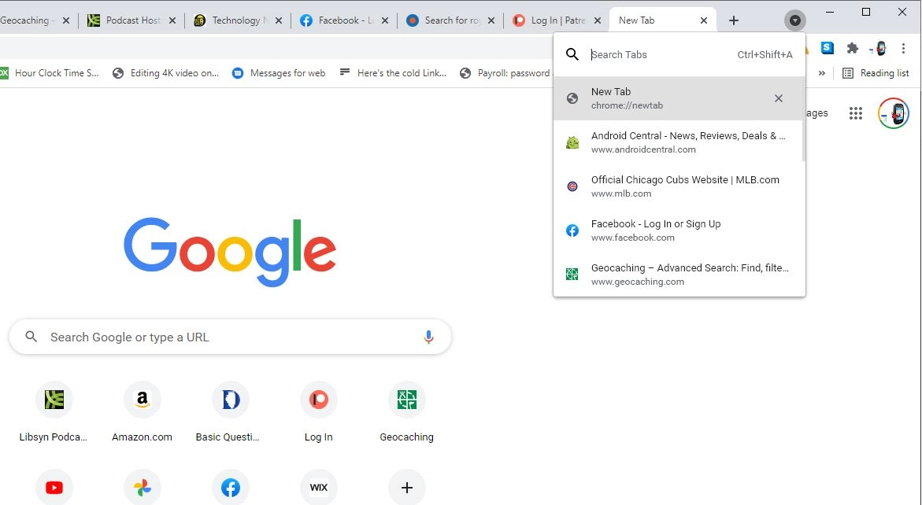Screen dimensions: 922x505
Task: Open the Amazon.com shortcut
Action: coord(142,411)
